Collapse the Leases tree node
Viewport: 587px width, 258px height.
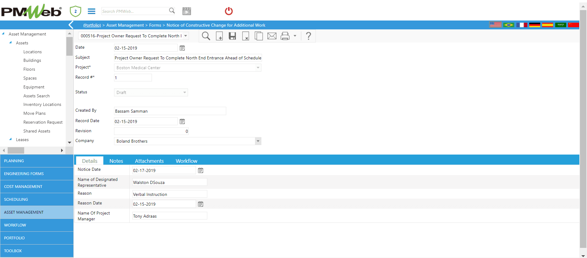[x=11, y=139]
